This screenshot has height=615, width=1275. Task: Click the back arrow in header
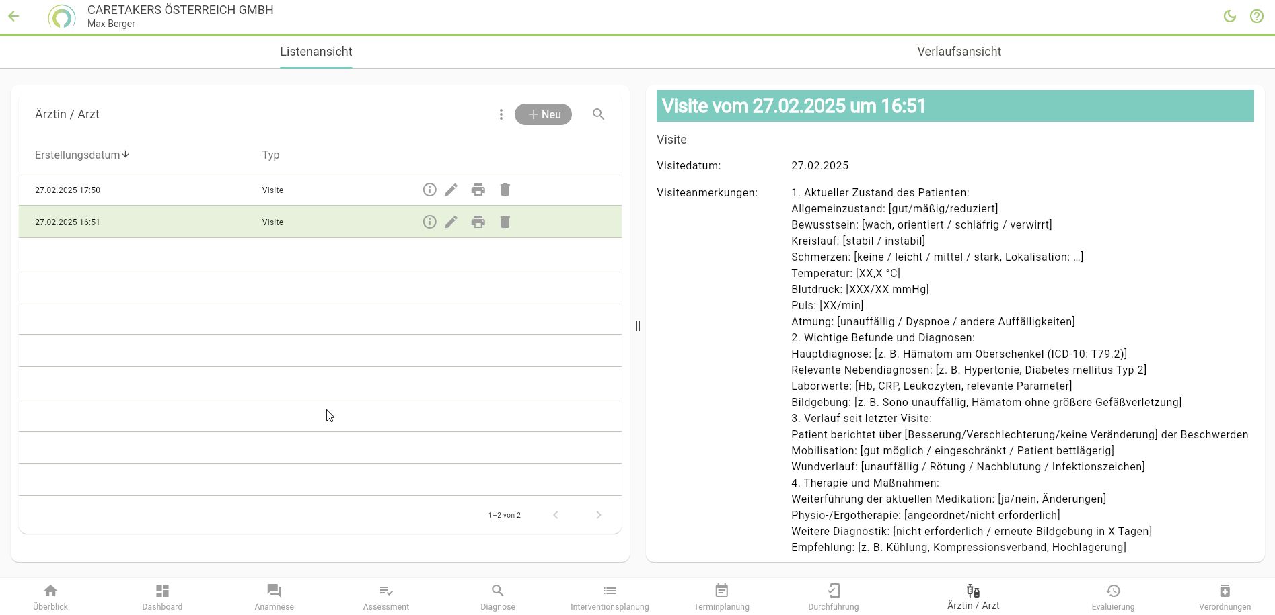pyautogui.click(x=14, y=17)
